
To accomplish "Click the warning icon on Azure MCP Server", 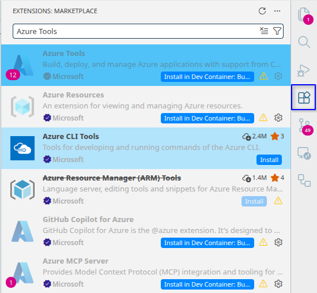I will pos(263,284).
